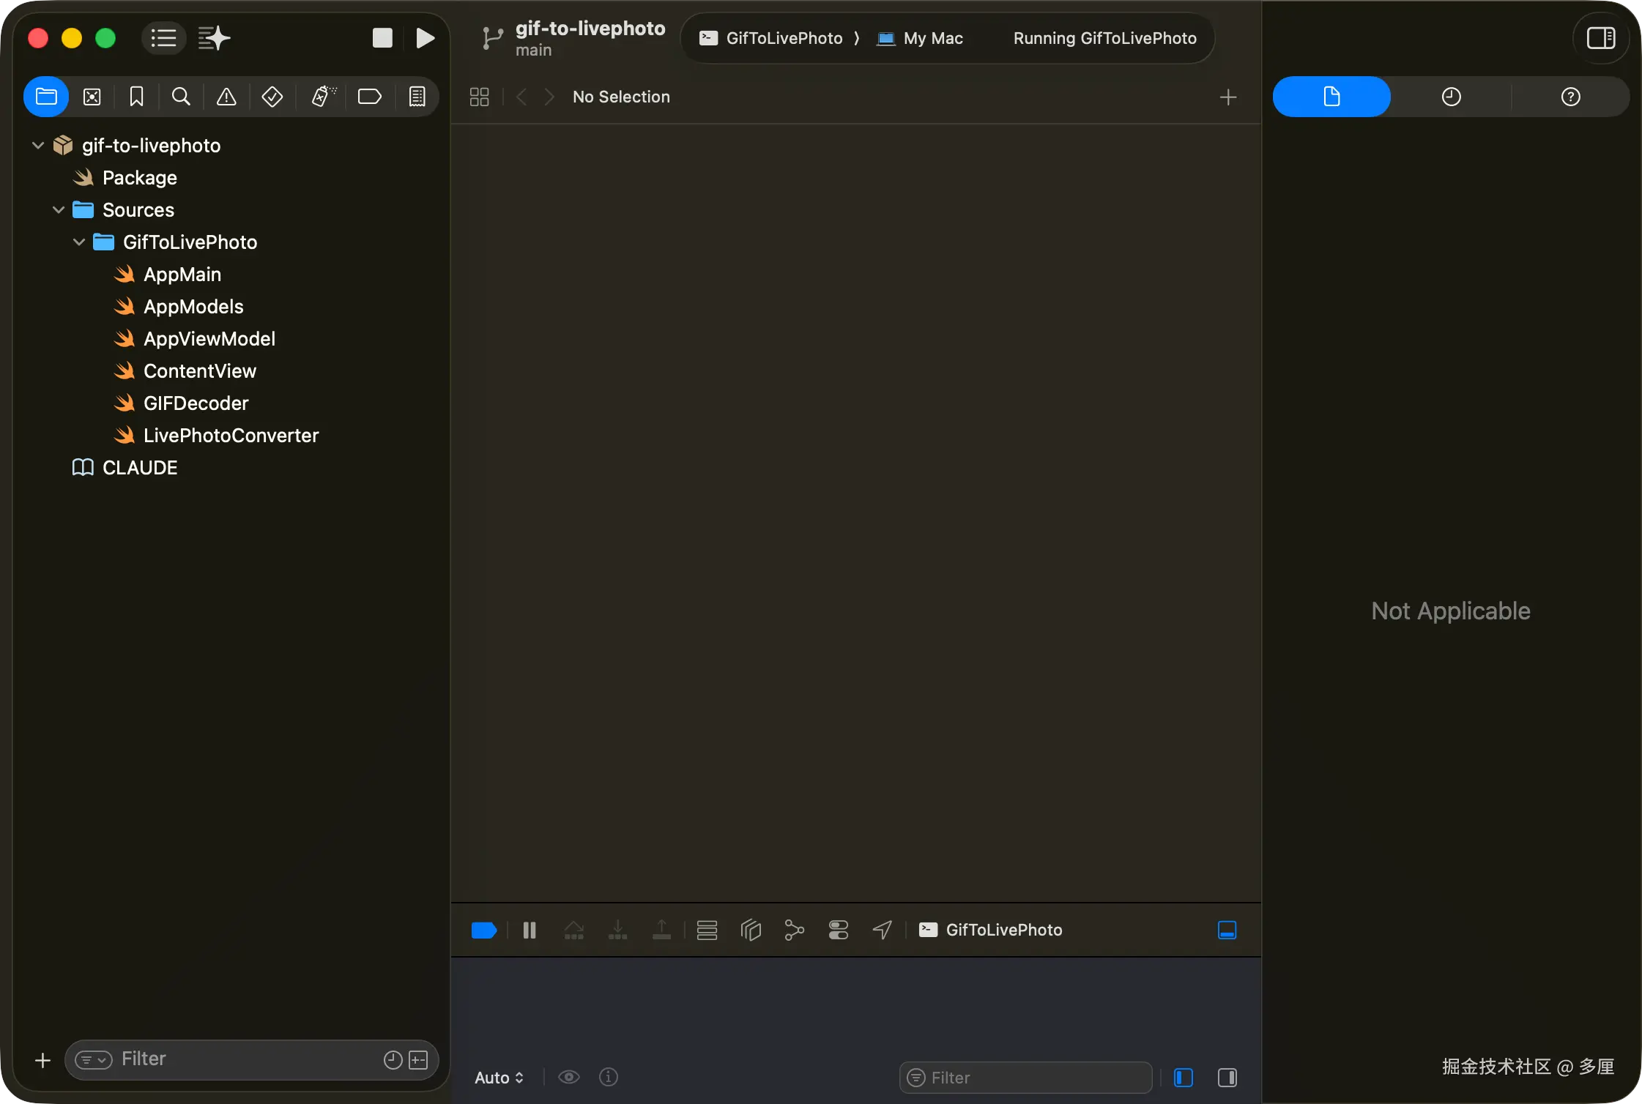Switch to the History inspector tab
1642x1104 pixels.
click(1451, 97)
